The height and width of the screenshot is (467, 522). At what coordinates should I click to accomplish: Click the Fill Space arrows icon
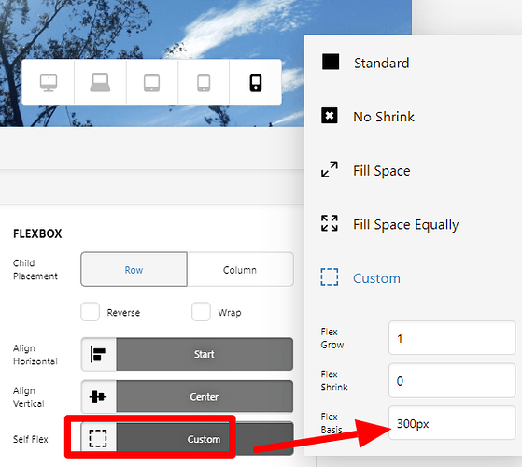point(330,169)
